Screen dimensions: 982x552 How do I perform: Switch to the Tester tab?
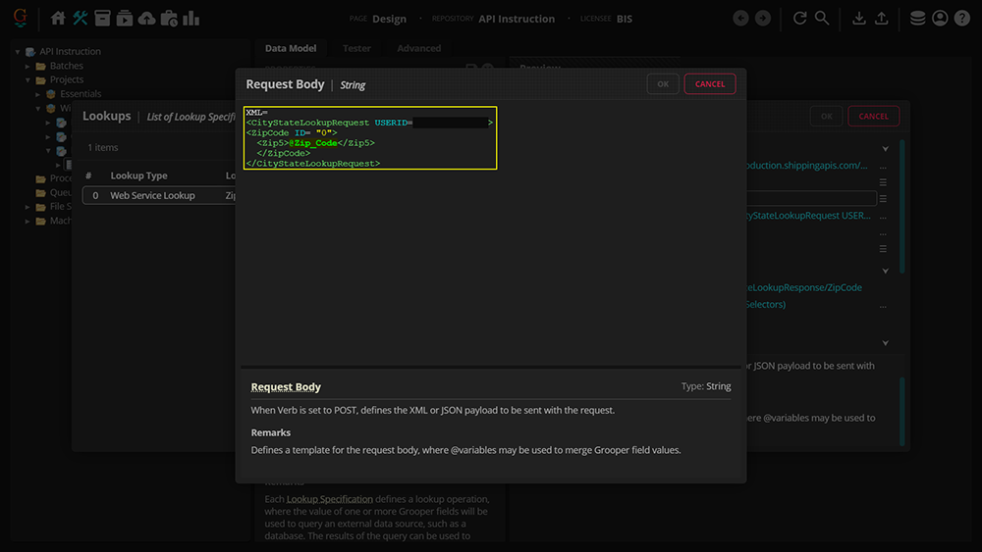tap(356, 48)
